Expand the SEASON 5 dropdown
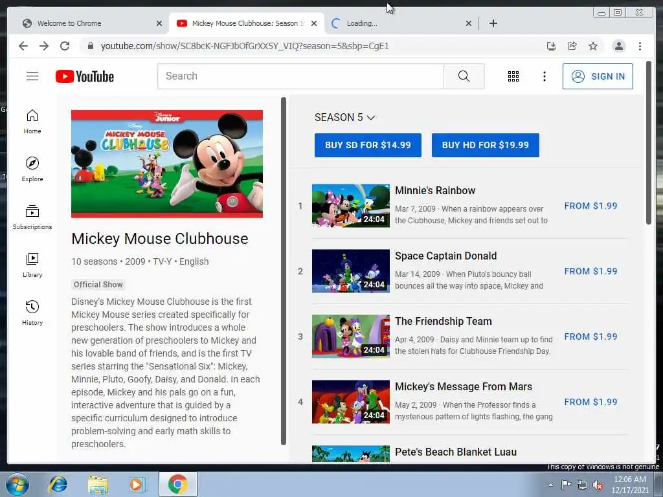This screenshot has width=663, height=497. 344,118
